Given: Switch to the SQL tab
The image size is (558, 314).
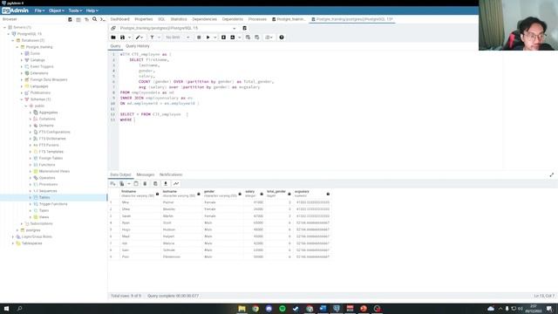Looking at the screenshot, I should pos(161,19).
